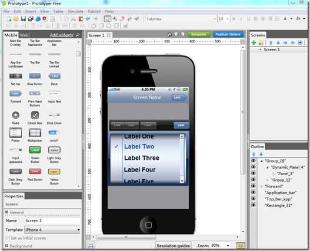This screenshot has width=310, height=251.
Task: Open the Simulate menu
Action: (75, 11)
